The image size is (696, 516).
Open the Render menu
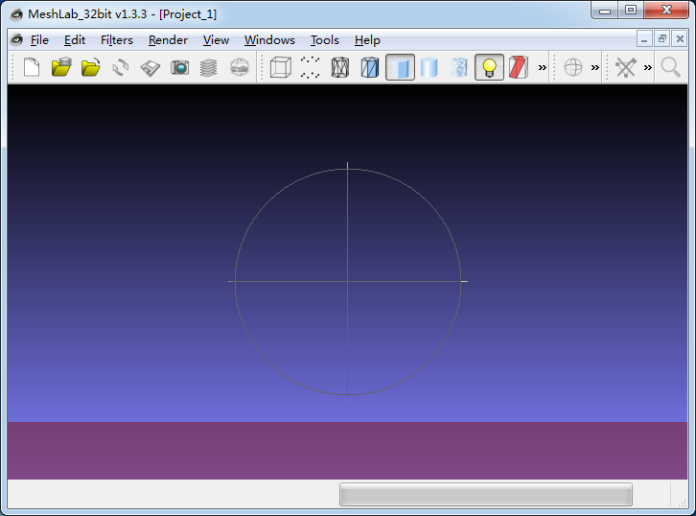point(168,40)
